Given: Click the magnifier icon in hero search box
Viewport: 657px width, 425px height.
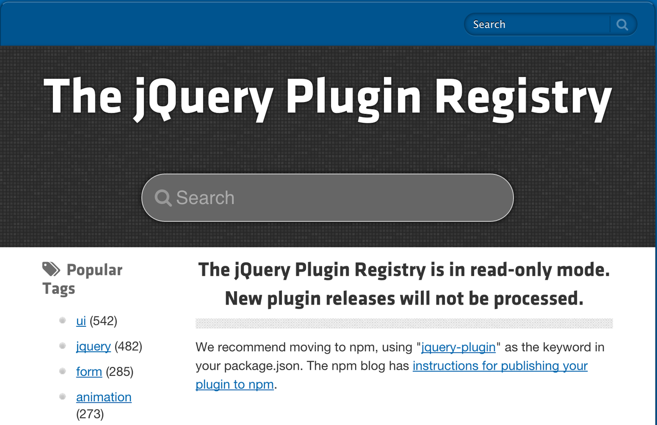Looking at the screenshot, I should (163, 198).
